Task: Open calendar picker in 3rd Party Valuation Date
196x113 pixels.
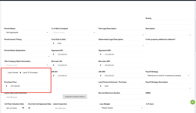Action: (23, 108)
